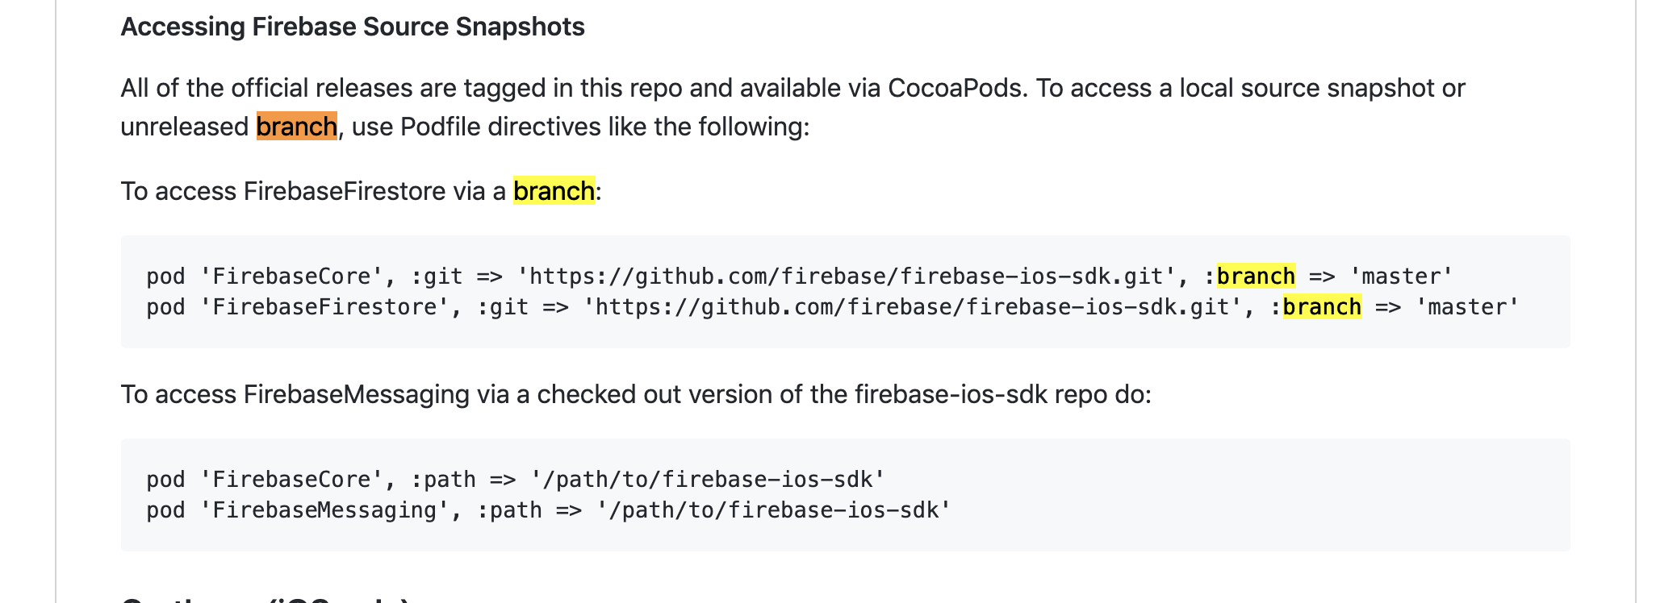This screenshot has height=603, width=1656.
Task: Click FirebaseMessaging in the checked out version sentence
Action: 356,394
